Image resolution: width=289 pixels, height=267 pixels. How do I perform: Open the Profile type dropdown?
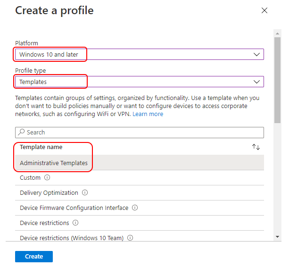click(x=140, y=82)
